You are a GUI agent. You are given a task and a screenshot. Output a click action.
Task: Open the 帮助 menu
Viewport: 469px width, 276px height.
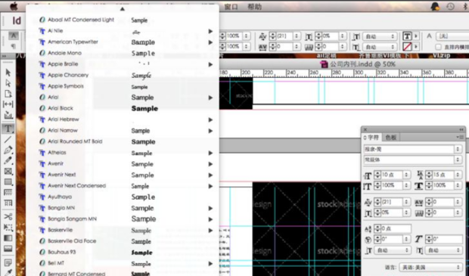[x=254, y=7]
